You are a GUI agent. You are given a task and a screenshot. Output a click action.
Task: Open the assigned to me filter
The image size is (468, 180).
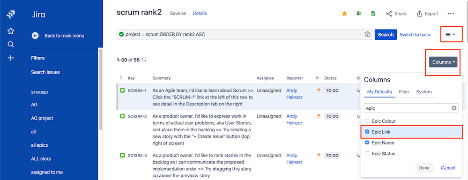(x=47, y=172)
